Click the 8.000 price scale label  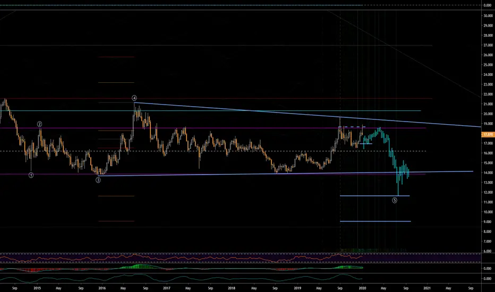(x=488, y=231)
